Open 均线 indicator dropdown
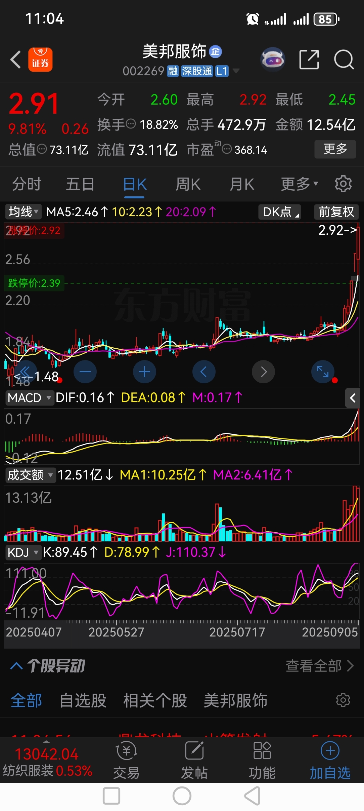 coord(23,212)
